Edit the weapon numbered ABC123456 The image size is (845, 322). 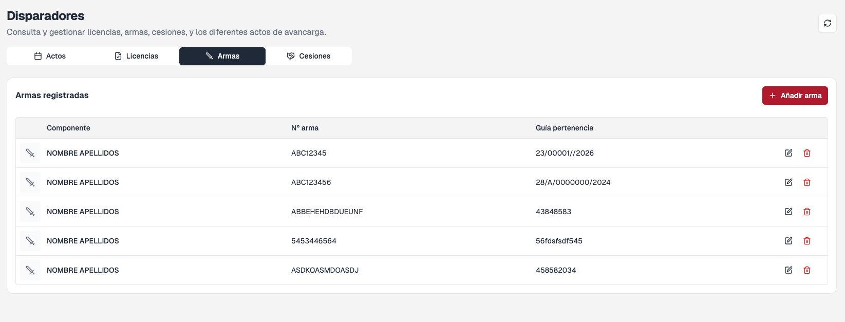788,182
